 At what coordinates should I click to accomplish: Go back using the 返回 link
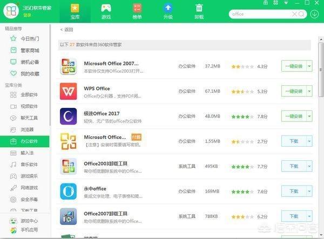(x=66, y=30)
